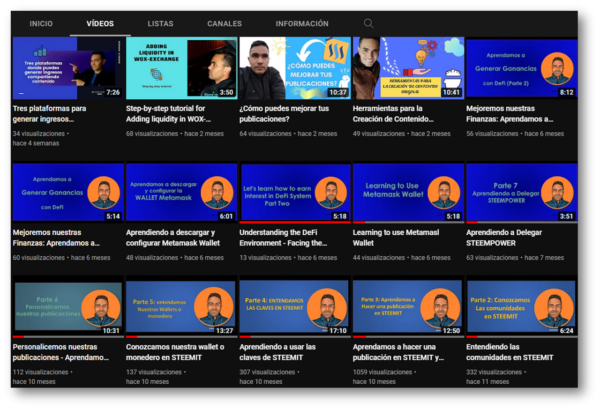
Task: Click title 'Conozcamos nuestra wallet o monedero'
Action: tap(175, 352)
